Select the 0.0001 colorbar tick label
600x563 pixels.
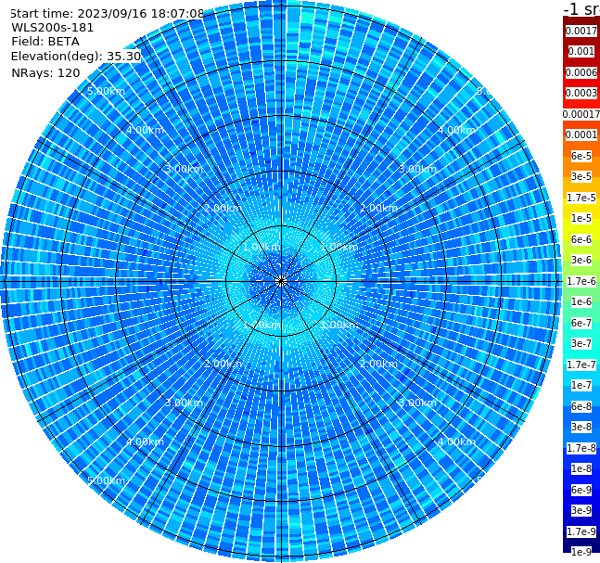(x=581, y=134)
